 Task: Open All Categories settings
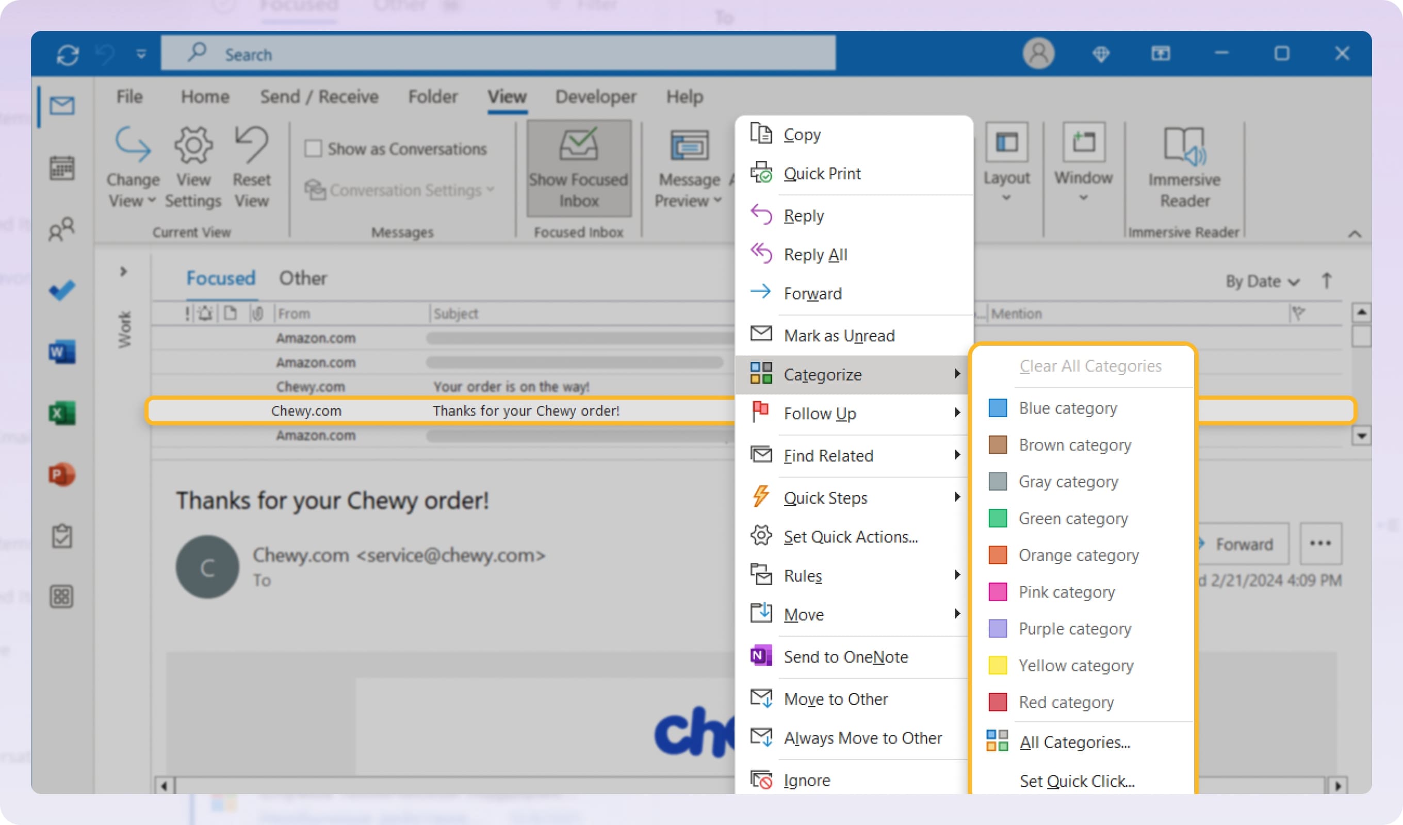coord(1074,742)
